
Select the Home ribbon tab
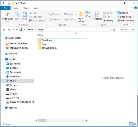click(16, 8)
